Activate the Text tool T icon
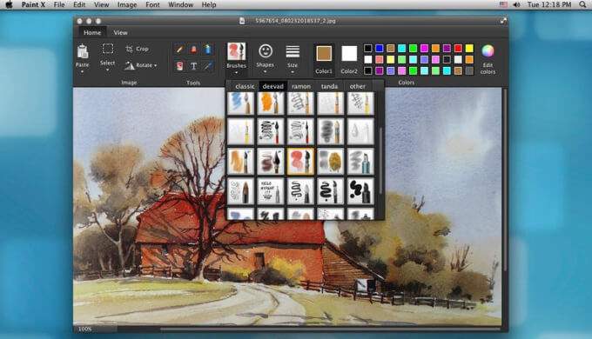Viewport: 592px width, 339px height. (x=193, y=66)
